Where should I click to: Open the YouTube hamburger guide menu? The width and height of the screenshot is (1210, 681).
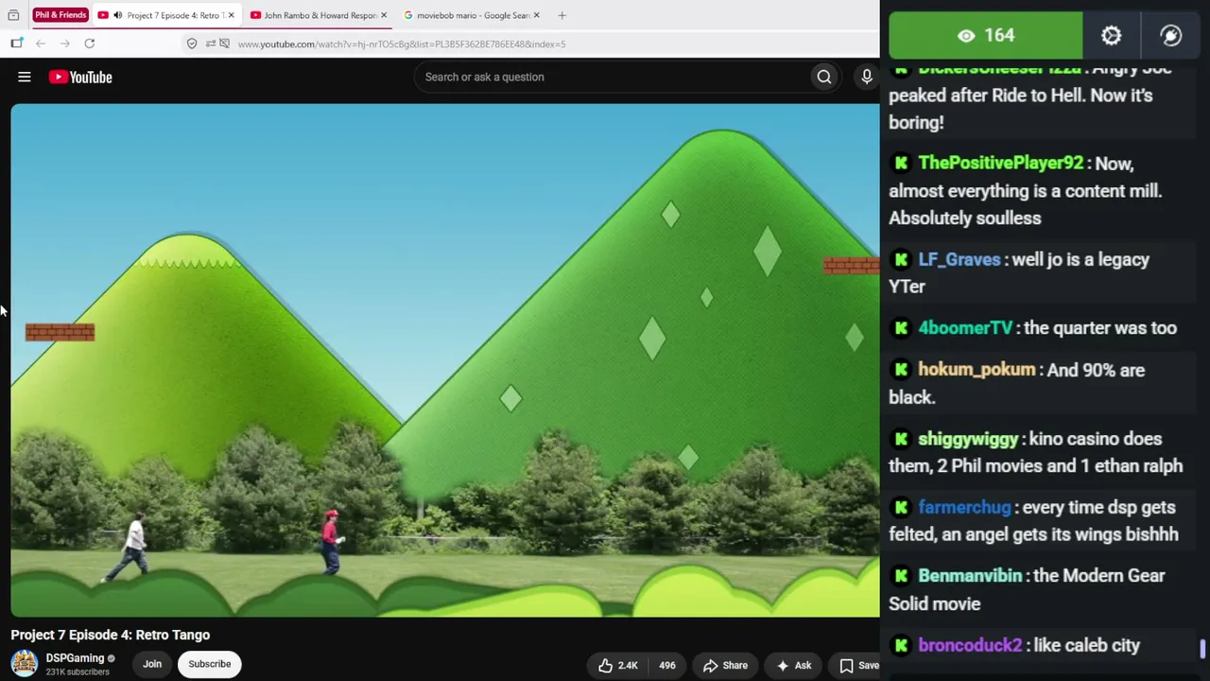tap(25, 78)
